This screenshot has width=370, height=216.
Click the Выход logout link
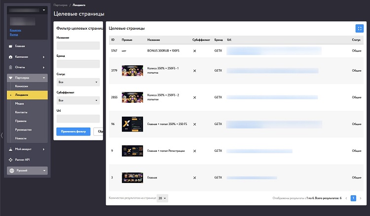click(x=14, y=35)
